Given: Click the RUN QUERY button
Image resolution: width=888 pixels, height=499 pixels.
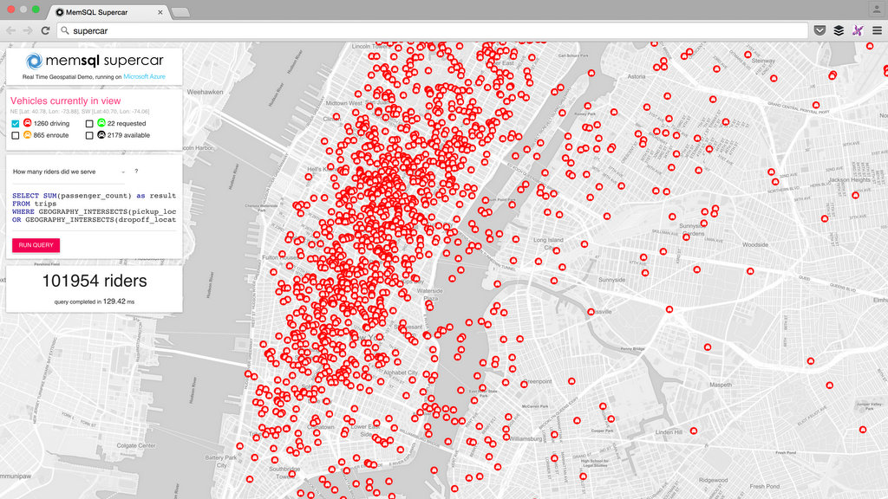Looking at the screenshot, I should pyautogui.click(x=36, y=245).
